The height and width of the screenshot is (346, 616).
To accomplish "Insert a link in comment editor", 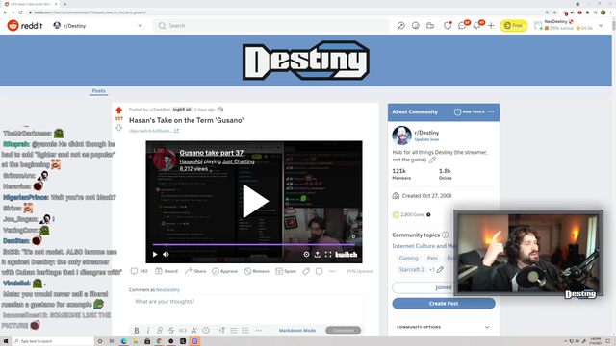I will click(x=160, y=331).
